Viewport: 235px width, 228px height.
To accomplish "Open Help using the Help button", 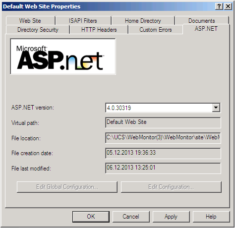I will tap(211, 217).
